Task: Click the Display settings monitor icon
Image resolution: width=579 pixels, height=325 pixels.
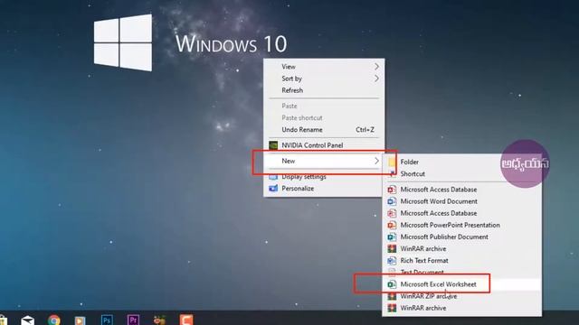Action: 273,177
